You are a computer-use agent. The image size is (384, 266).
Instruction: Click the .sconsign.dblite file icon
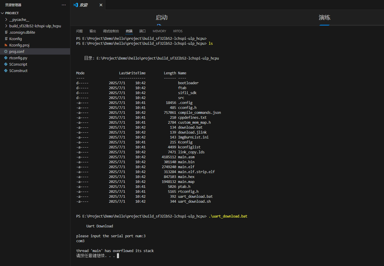pos(6,32)
